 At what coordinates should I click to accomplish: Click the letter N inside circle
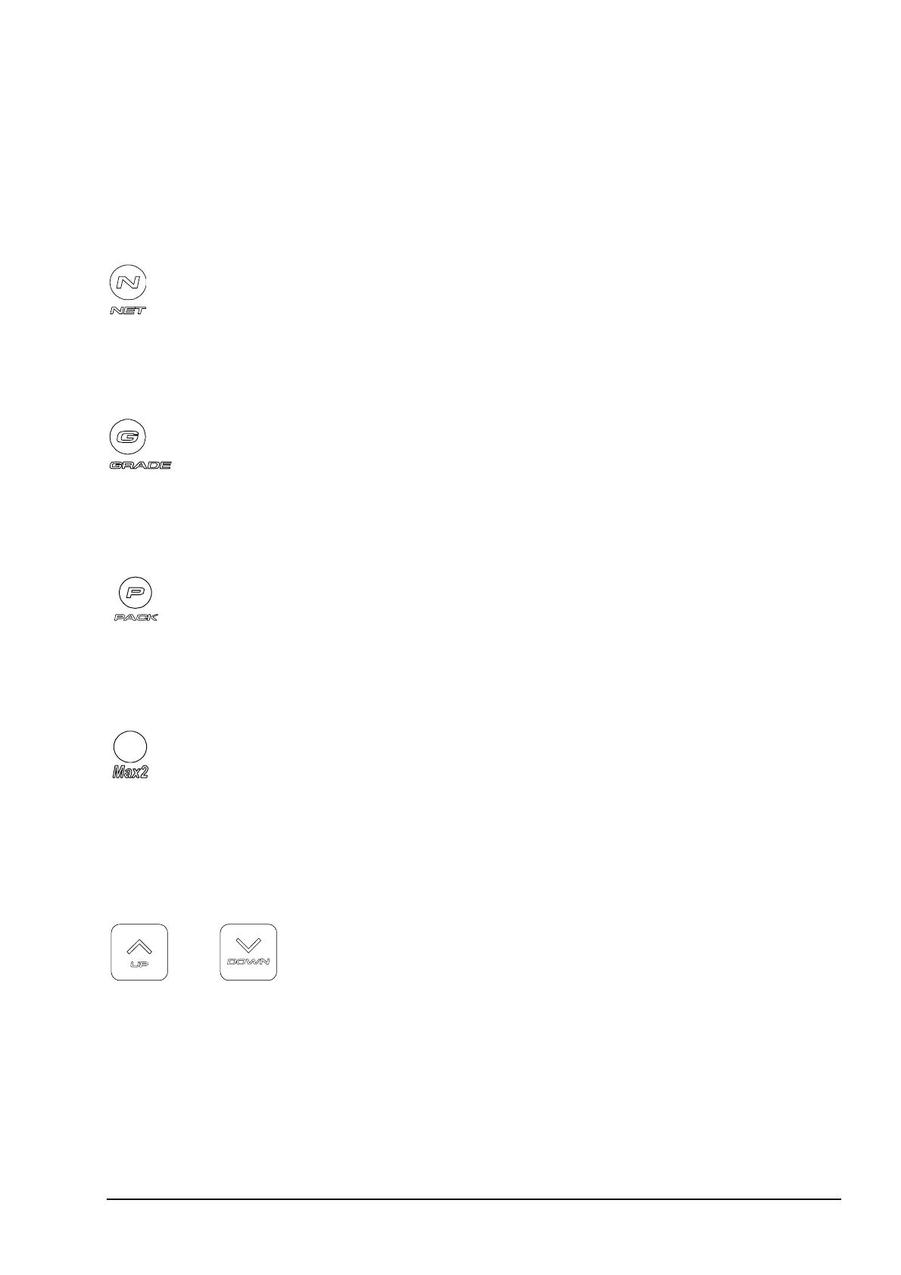coord(129,284)
